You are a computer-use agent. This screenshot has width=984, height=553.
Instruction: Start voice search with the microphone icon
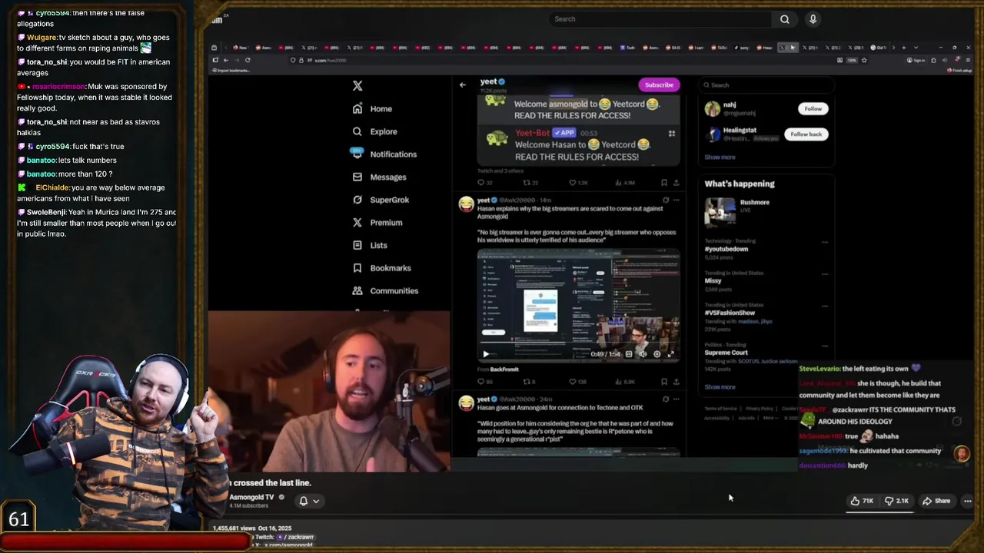coord(813,19)
